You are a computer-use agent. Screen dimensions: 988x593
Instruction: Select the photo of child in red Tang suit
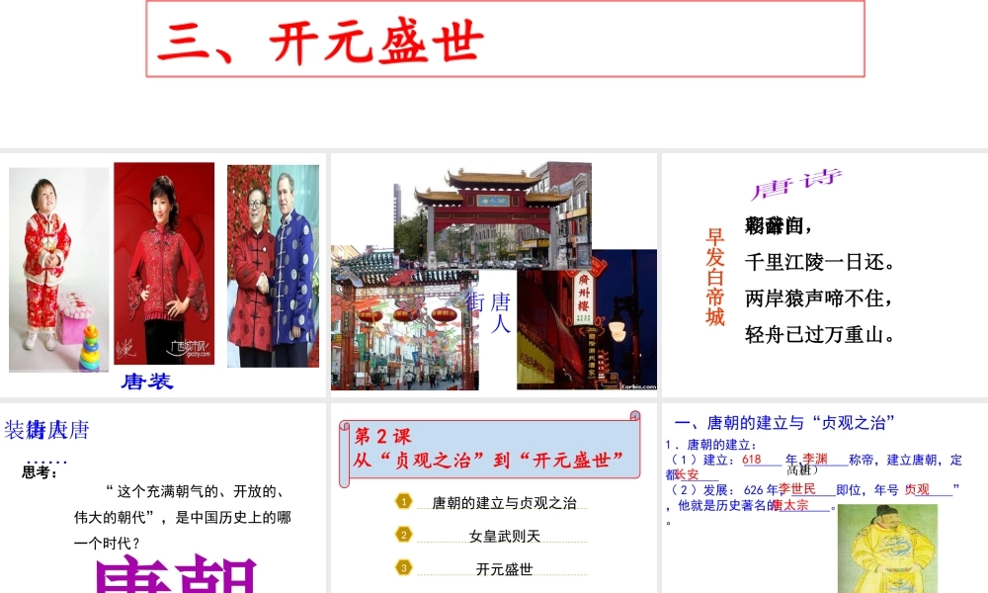58,270
